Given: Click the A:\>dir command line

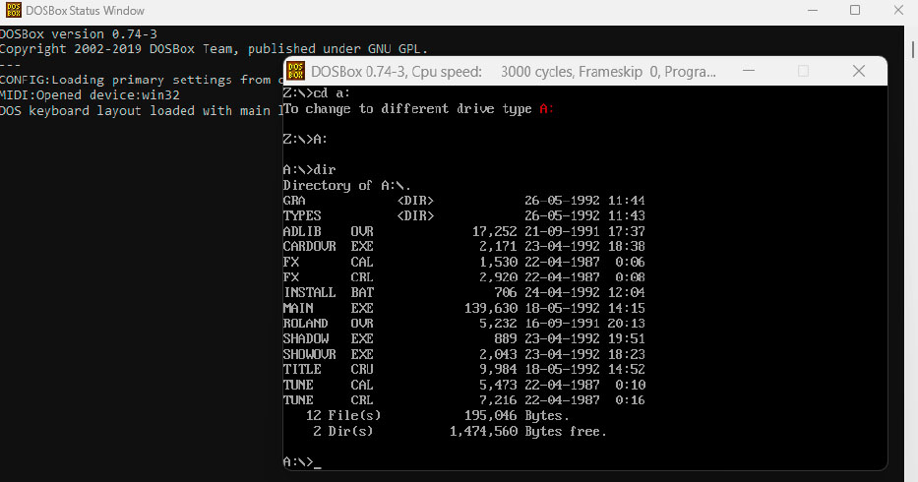Looking at the screenshot, I should 309,170.
